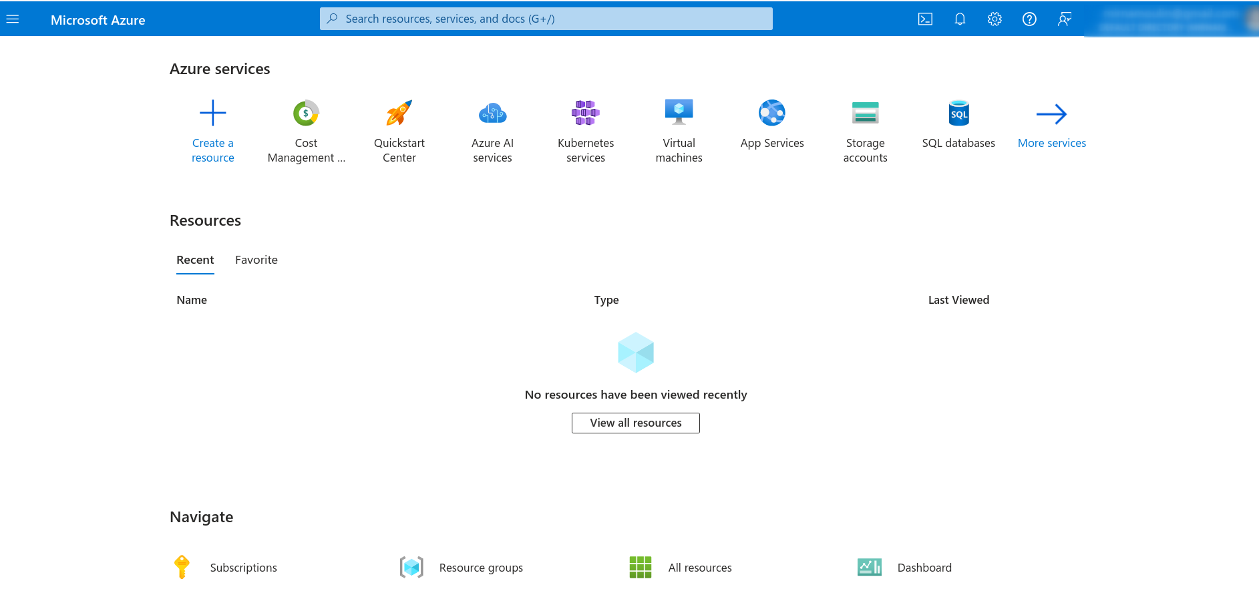Open the feedback icon in header
The image size is (1259, 591).
1064,19
